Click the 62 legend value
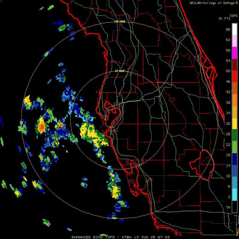This screenshot has width=239, height=239. tap(228, 40)
